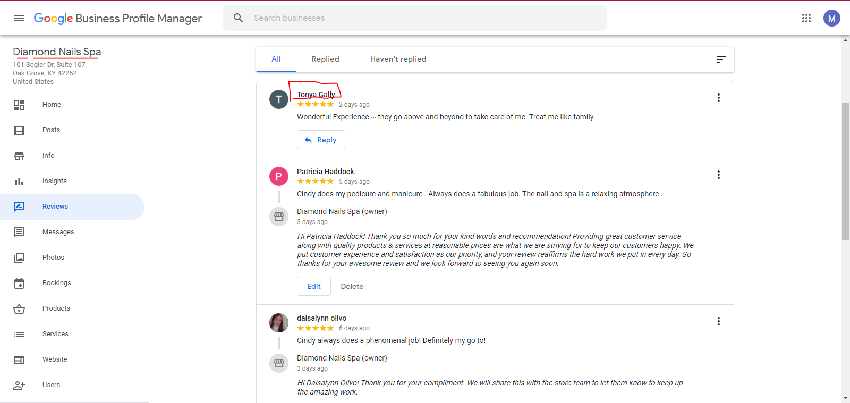
Task: Open sort options for reviews
Action: pyautogui.click(x=721, y=59)
